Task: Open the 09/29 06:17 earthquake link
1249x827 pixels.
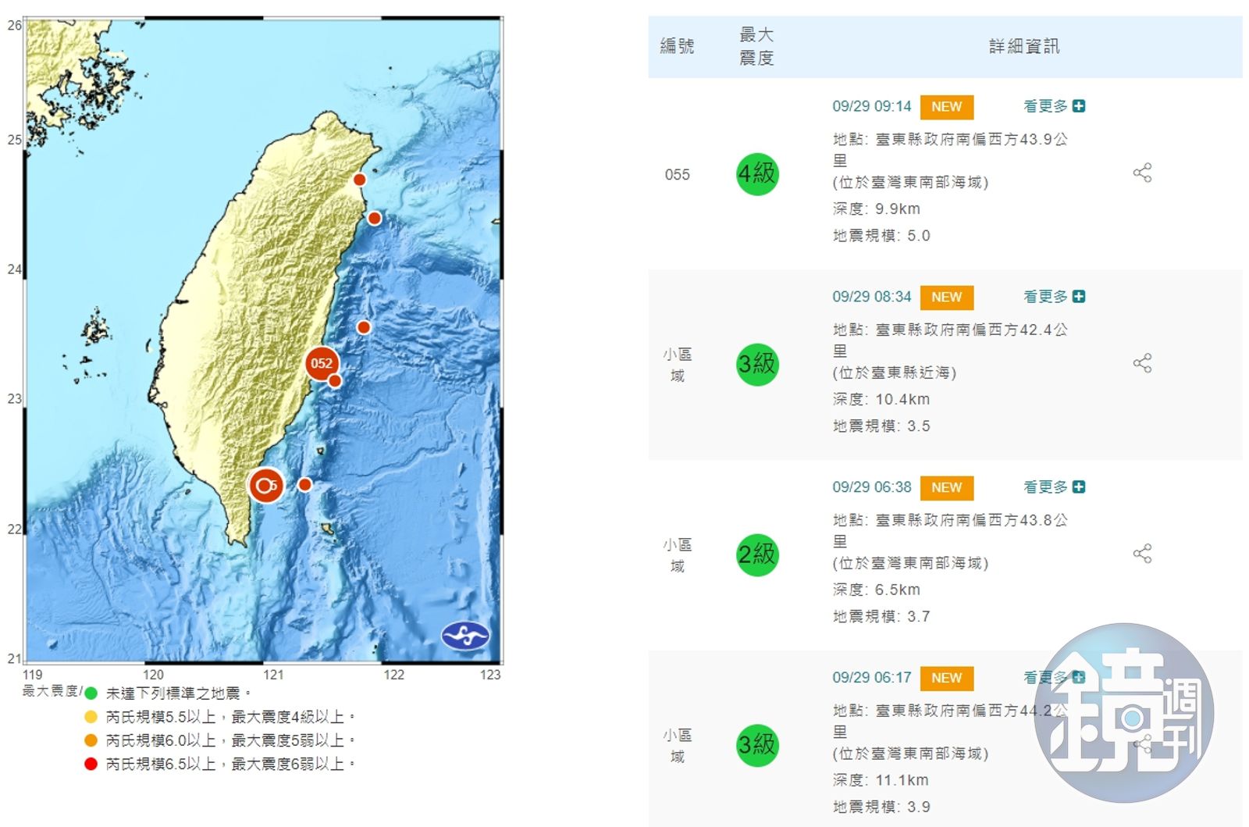Action: (x=871, y=678)
